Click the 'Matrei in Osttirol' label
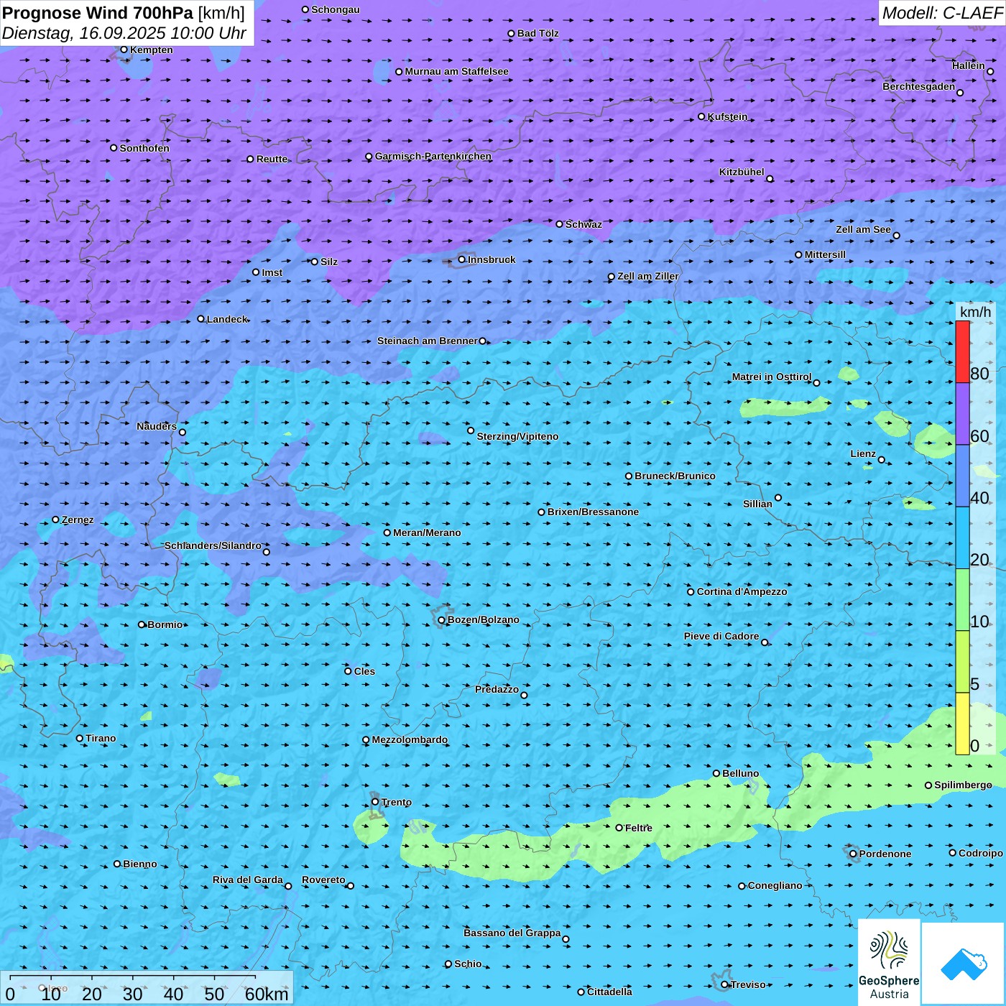1006x1006 pixels. 772,377
